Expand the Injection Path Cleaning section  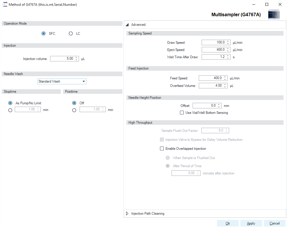click(127, 213)
